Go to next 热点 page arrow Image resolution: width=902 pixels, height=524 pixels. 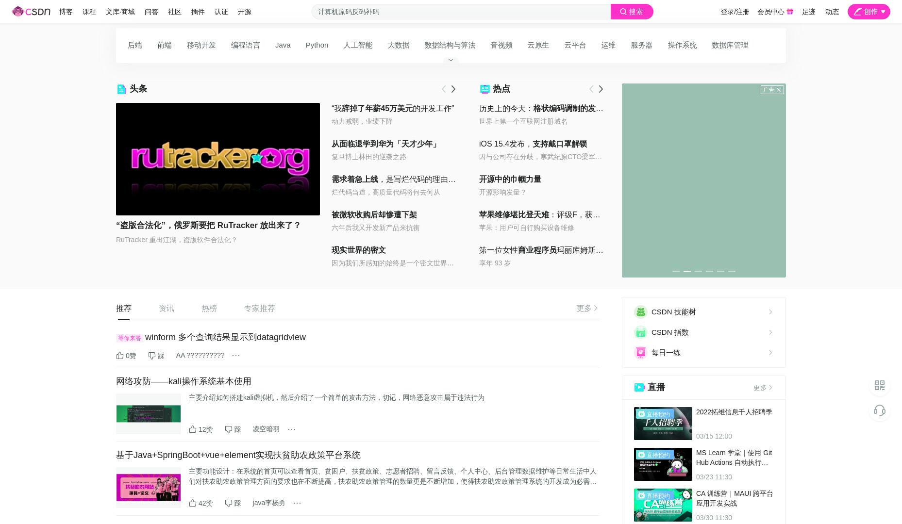point(601,89)
